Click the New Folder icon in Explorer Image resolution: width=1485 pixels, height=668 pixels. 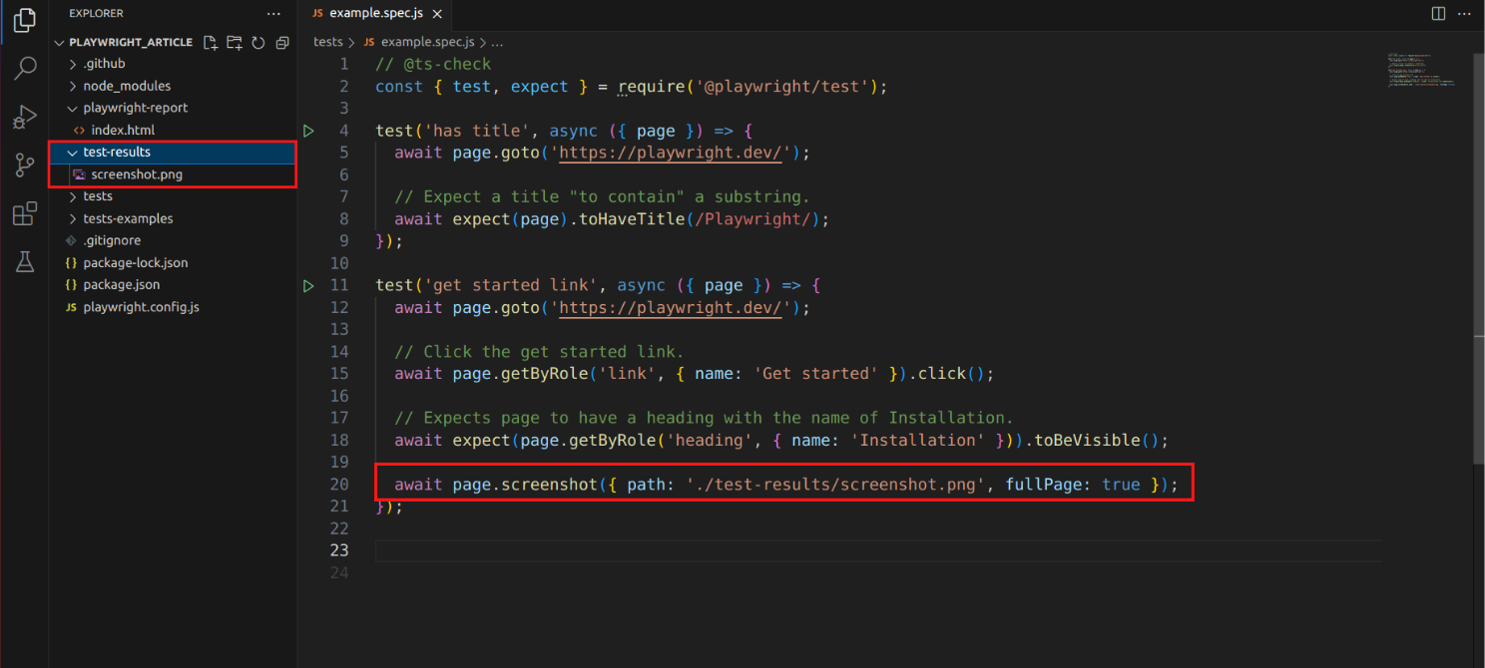click(x=235, y=43)
